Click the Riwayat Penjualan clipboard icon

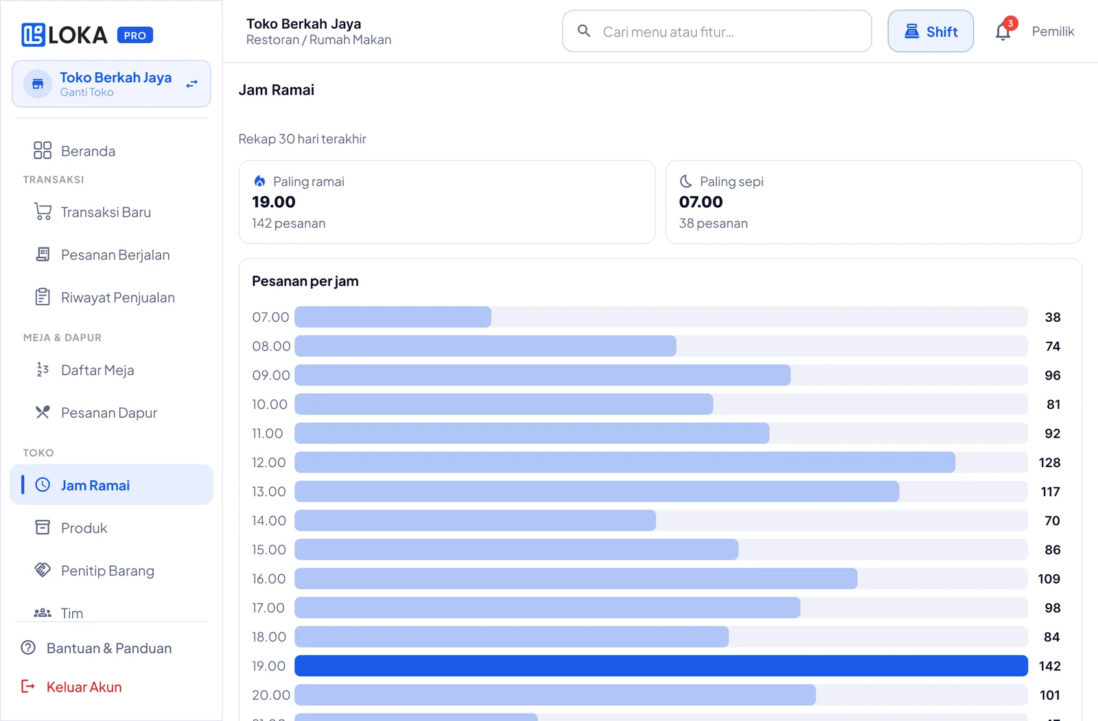(43, 297)
